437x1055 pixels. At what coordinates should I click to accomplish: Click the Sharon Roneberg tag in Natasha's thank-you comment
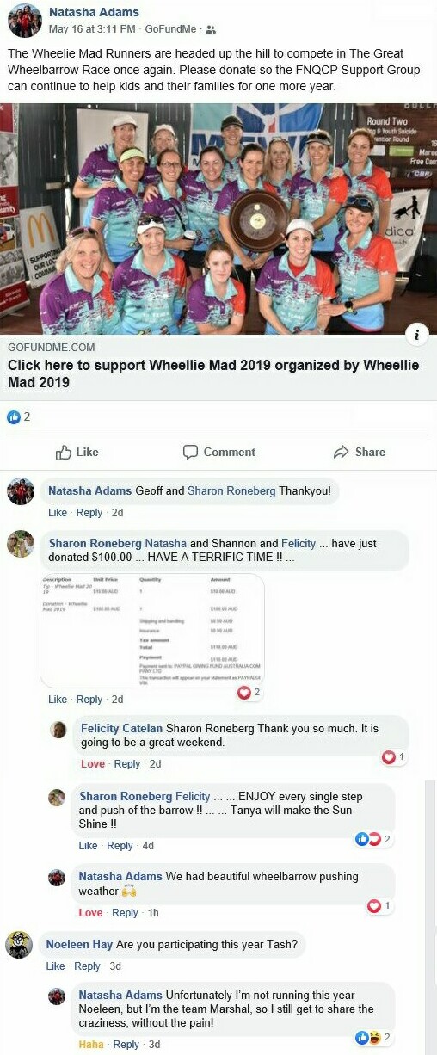[x=231, y=490]
